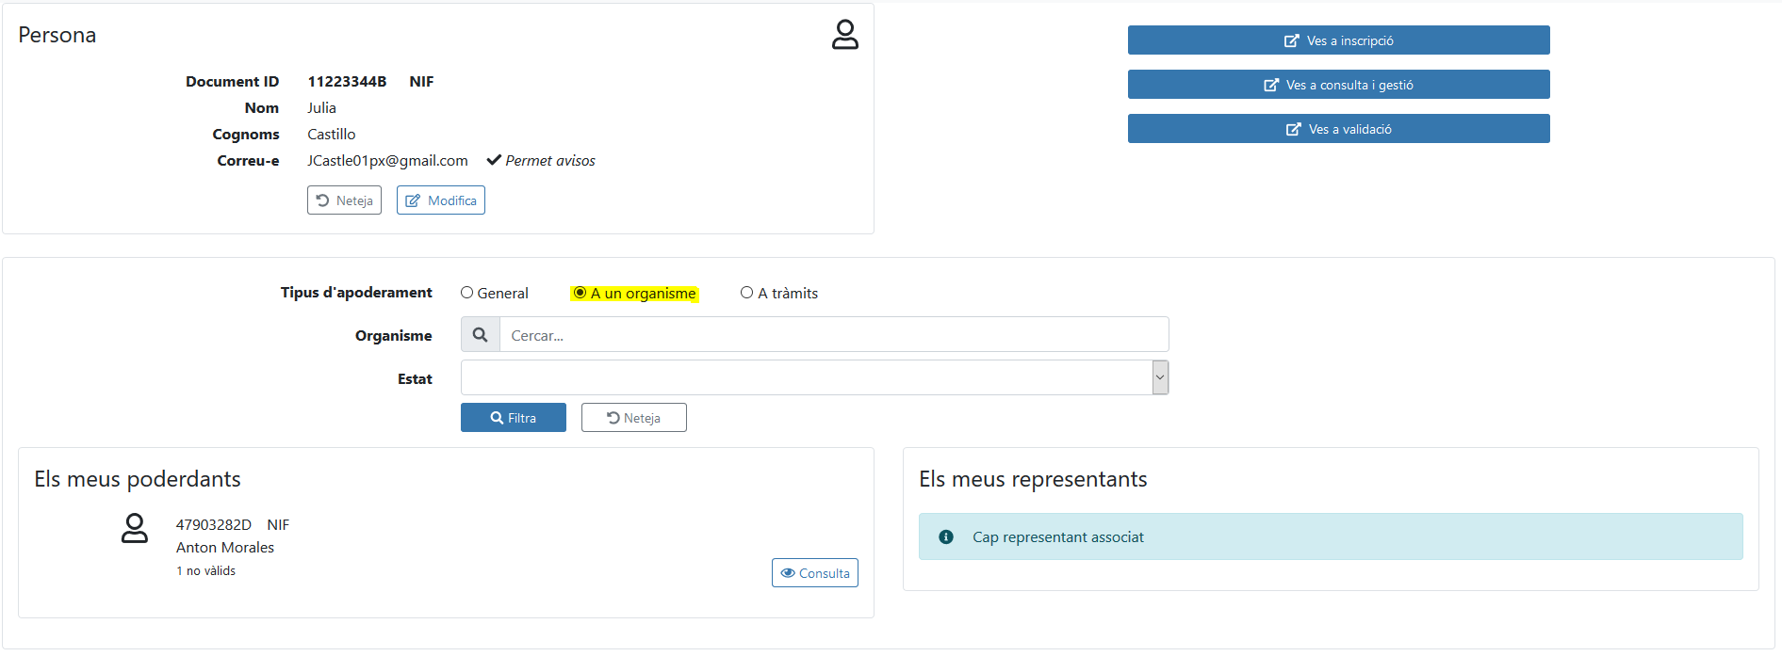
Task: Expand the Estat dropdown
Action: tap(814, 377)
